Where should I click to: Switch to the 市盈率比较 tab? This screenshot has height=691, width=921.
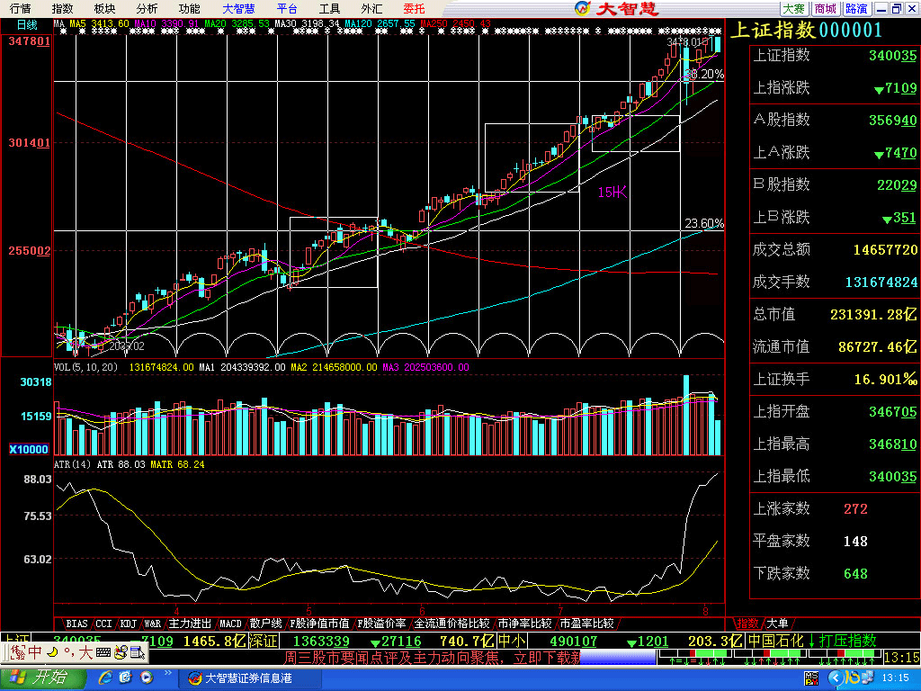586,624
